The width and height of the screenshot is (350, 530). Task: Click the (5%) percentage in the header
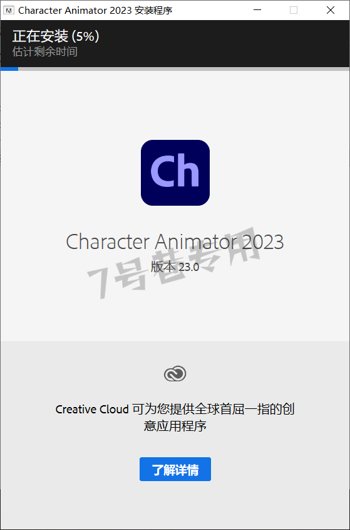click(x=86, y=36)
